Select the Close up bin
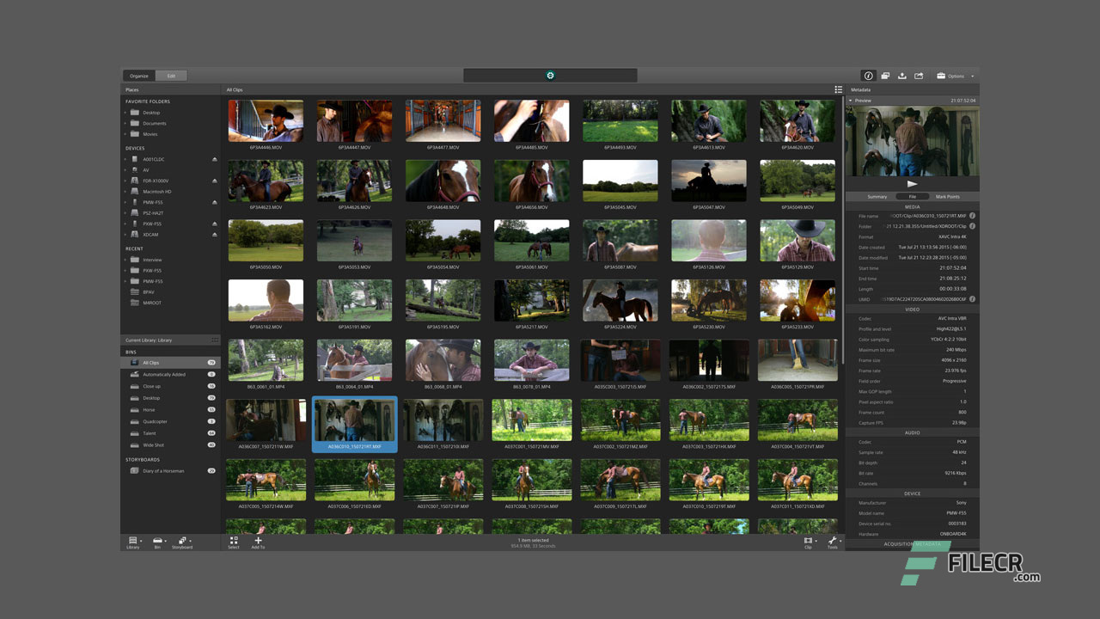 click(x=170, y=386)
